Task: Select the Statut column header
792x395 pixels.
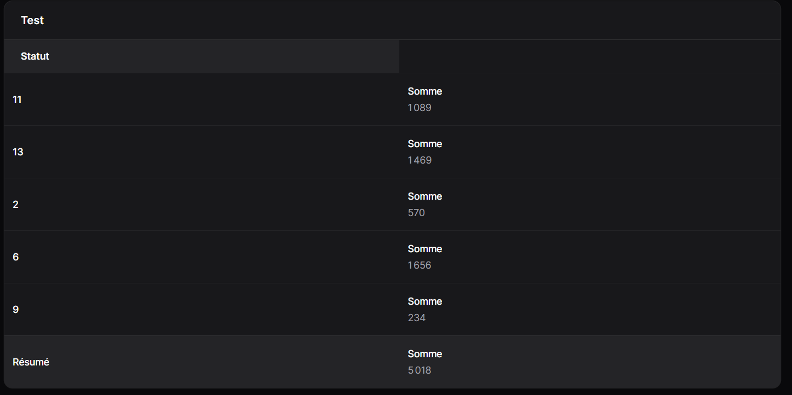Action: point(35,56)
